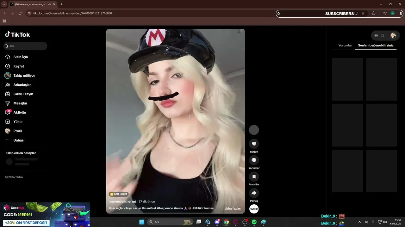Click install app icon in address bar
Viewport: 405px width, 227px height.
coord(356,13)
